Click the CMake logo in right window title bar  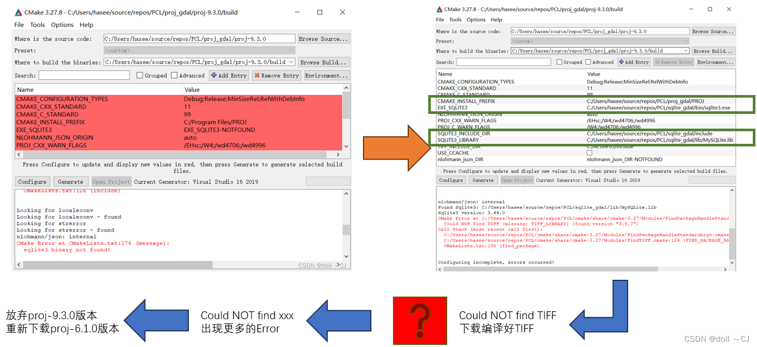click(440, 9)
